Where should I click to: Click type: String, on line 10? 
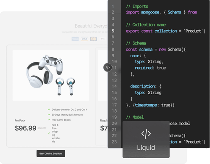[x=149, y=62]
